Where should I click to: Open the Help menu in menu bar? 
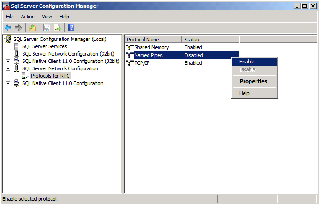tap(64, 17)
